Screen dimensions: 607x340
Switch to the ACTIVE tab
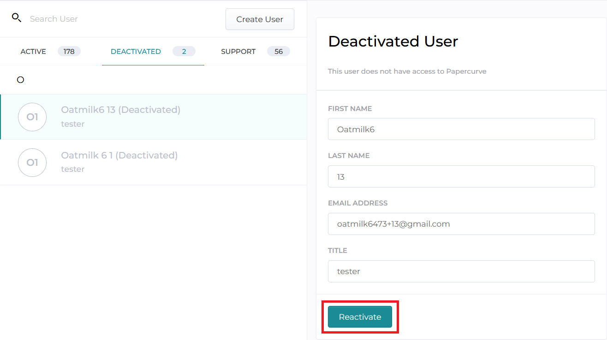pyautogui.click(x=33, y=52)
